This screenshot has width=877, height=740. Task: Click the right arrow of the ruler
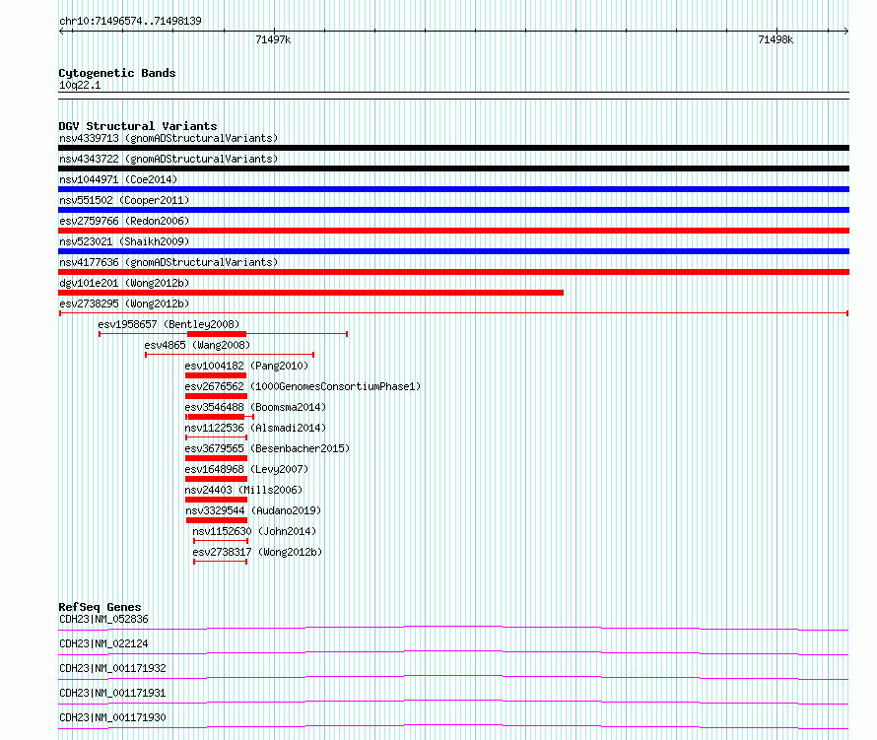pyautogui.click(x=845, y=32)
